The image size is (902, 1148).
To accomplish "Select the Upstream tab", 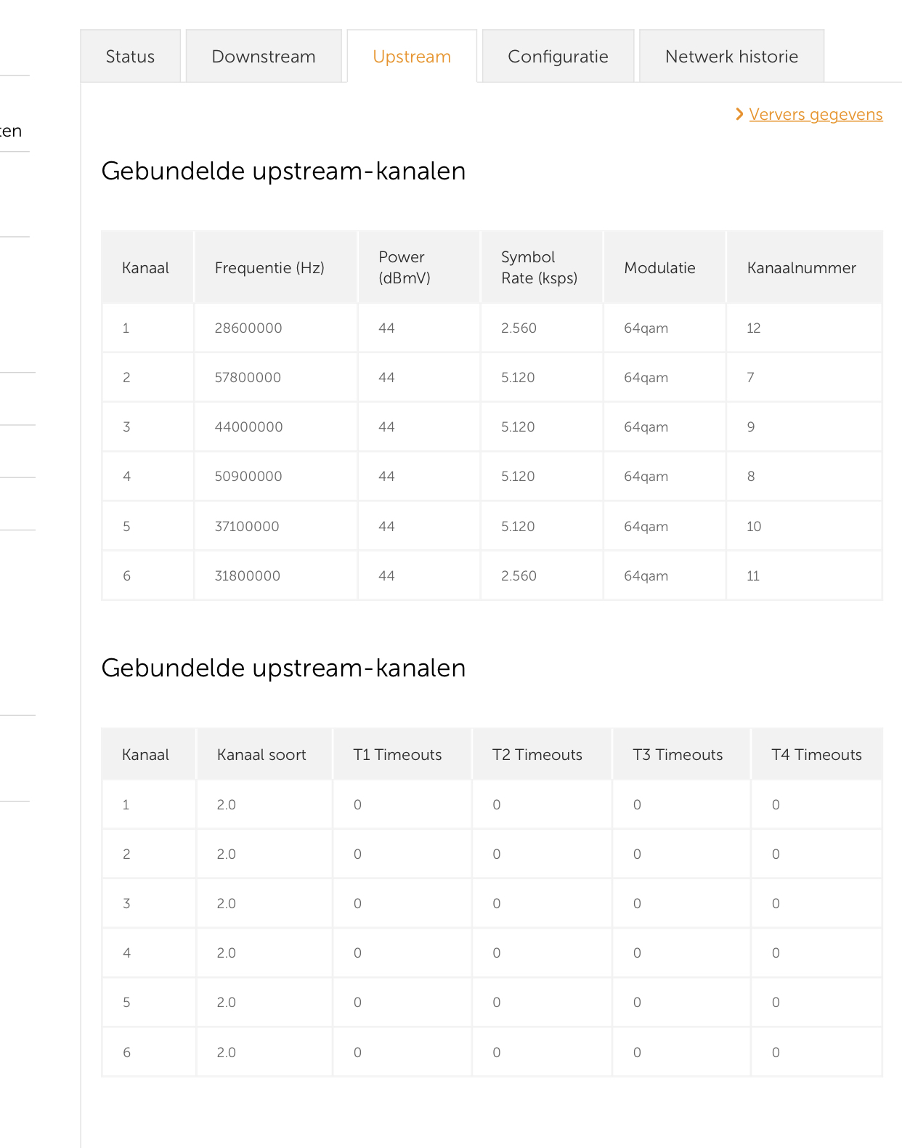I will coord(412,57).
